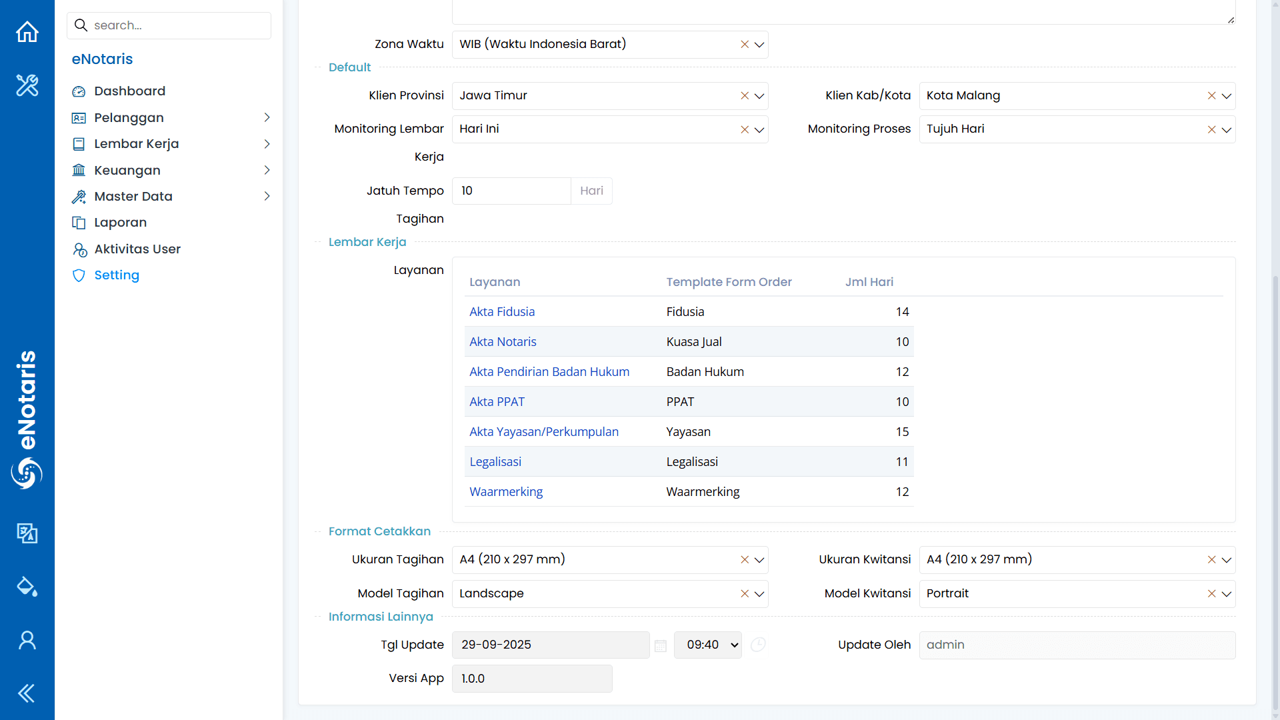
Task: Open the Akta PPAT link
Action: pos(497,401)
